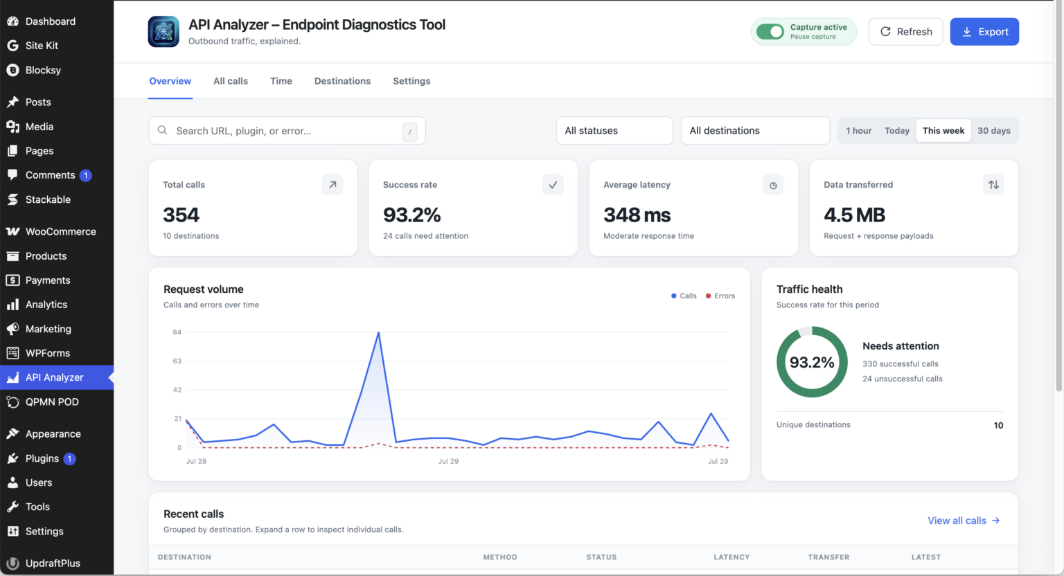The height and width of the screenshot is (576, 1064).
Task: Click the Products box icon
Action: click(x=12, y=256)
